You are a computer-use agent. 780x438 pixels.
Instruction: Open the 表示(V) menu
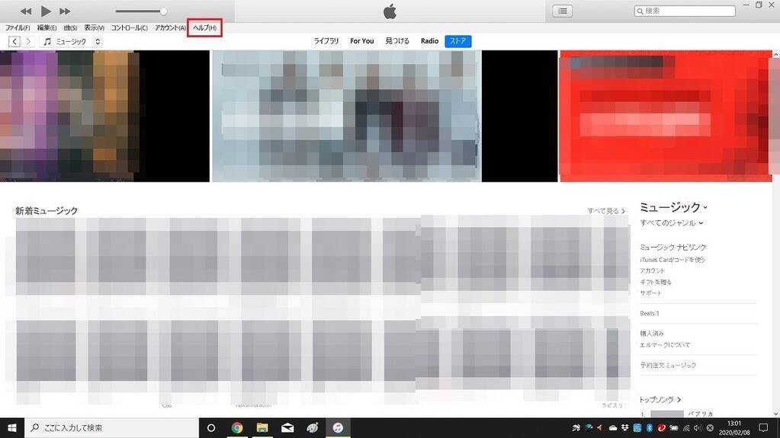[94, 28]
